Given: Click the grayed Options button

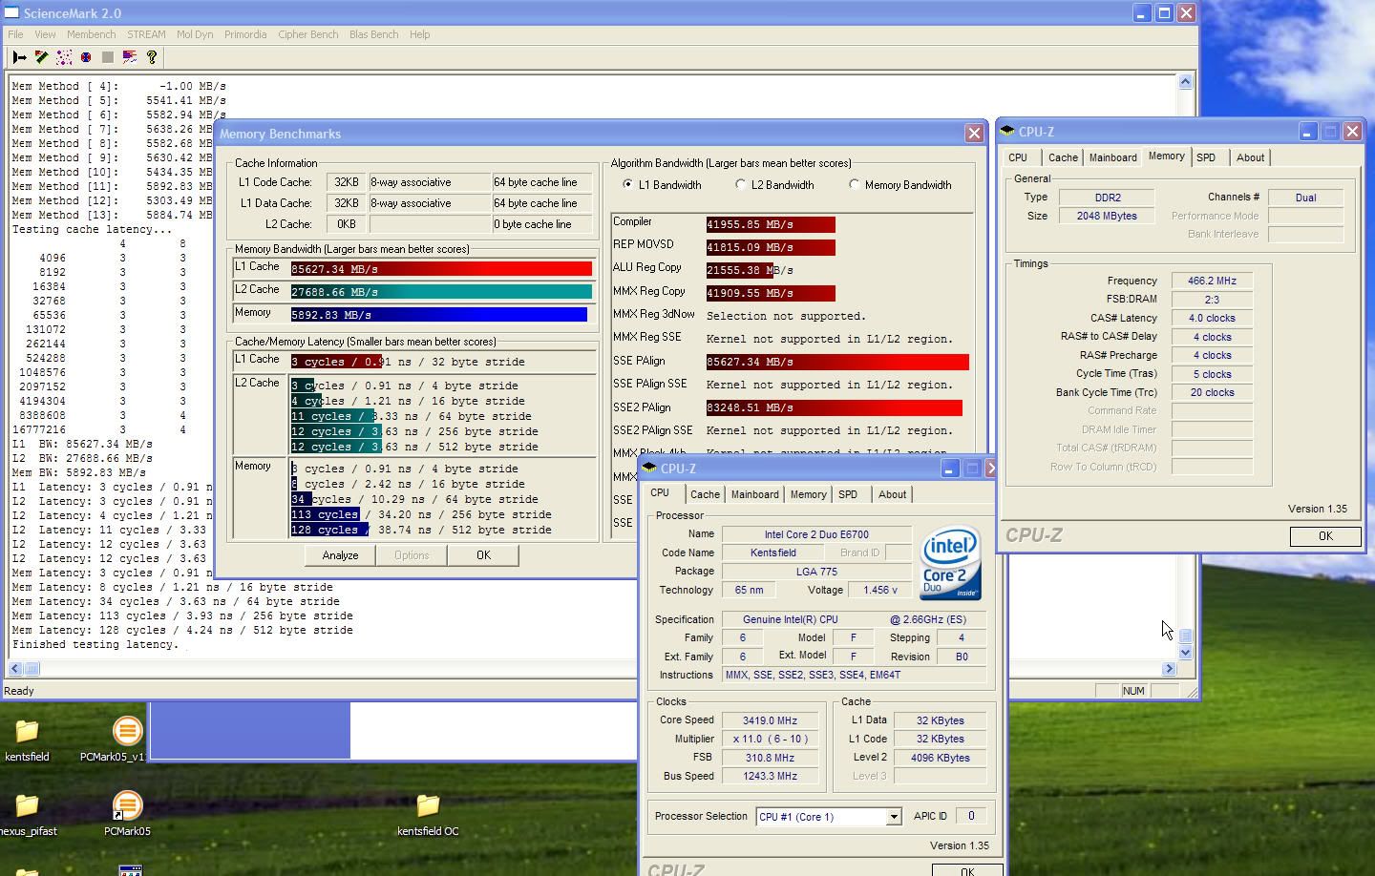Looking at the screenshot, I should pyautogui.click(x=412, y=555).
